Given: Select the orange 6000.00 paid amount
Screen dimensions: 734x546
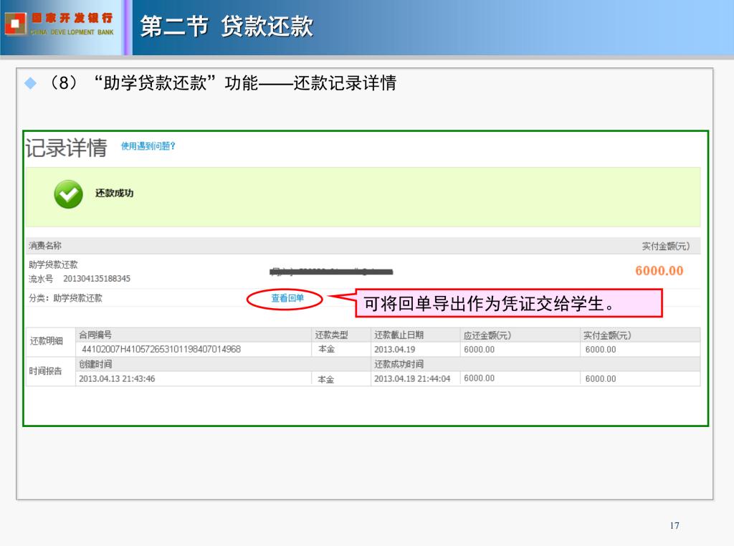Looking at the screenshot, I should coord(659,271).
